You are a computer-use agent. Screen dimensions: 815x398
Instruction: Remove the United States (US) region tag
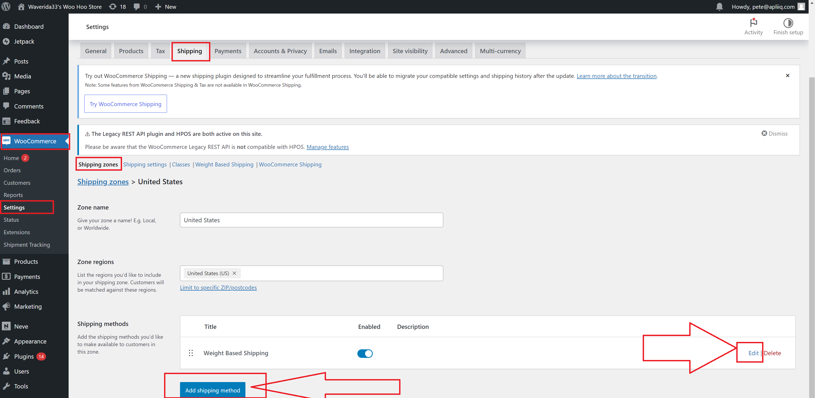click(x=235, y=273)
